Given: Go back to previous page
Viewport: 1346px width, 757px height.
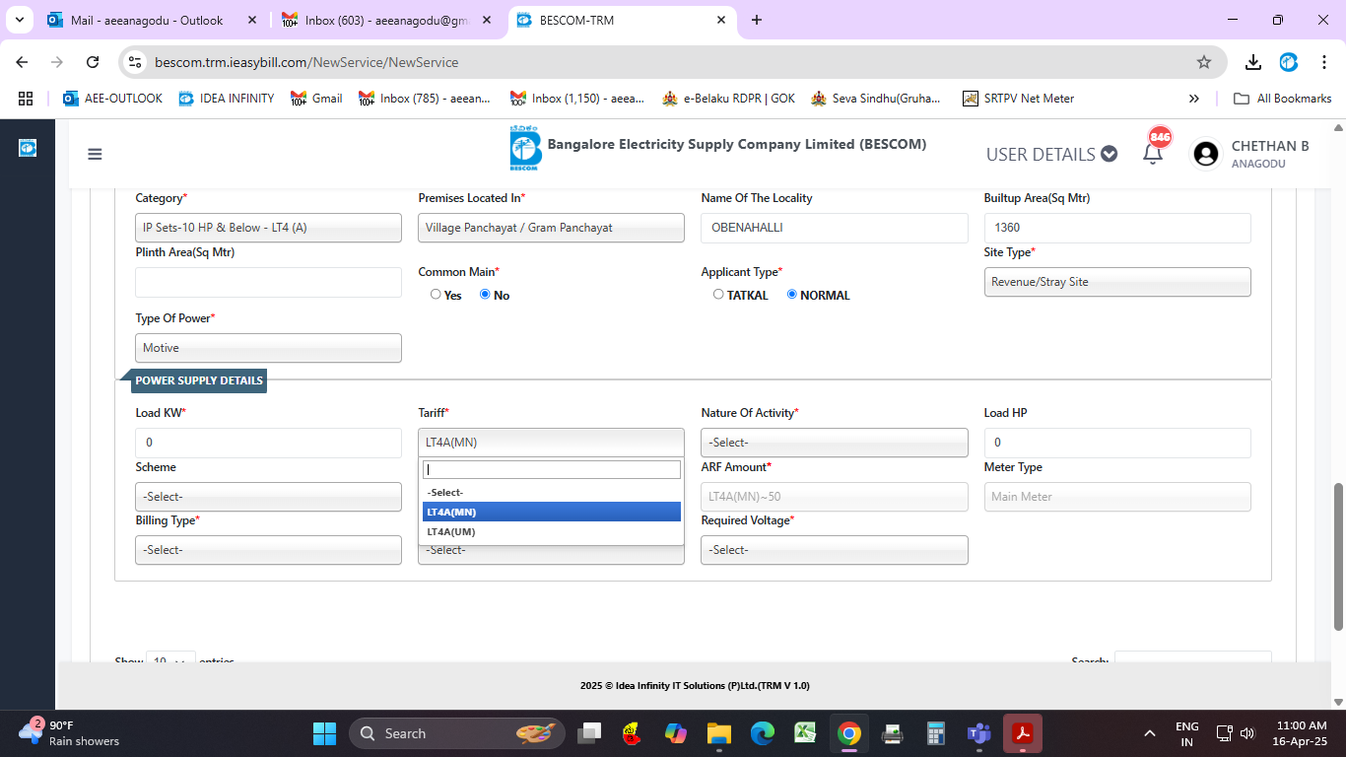Looking at the screenshot, I should 22,62.
